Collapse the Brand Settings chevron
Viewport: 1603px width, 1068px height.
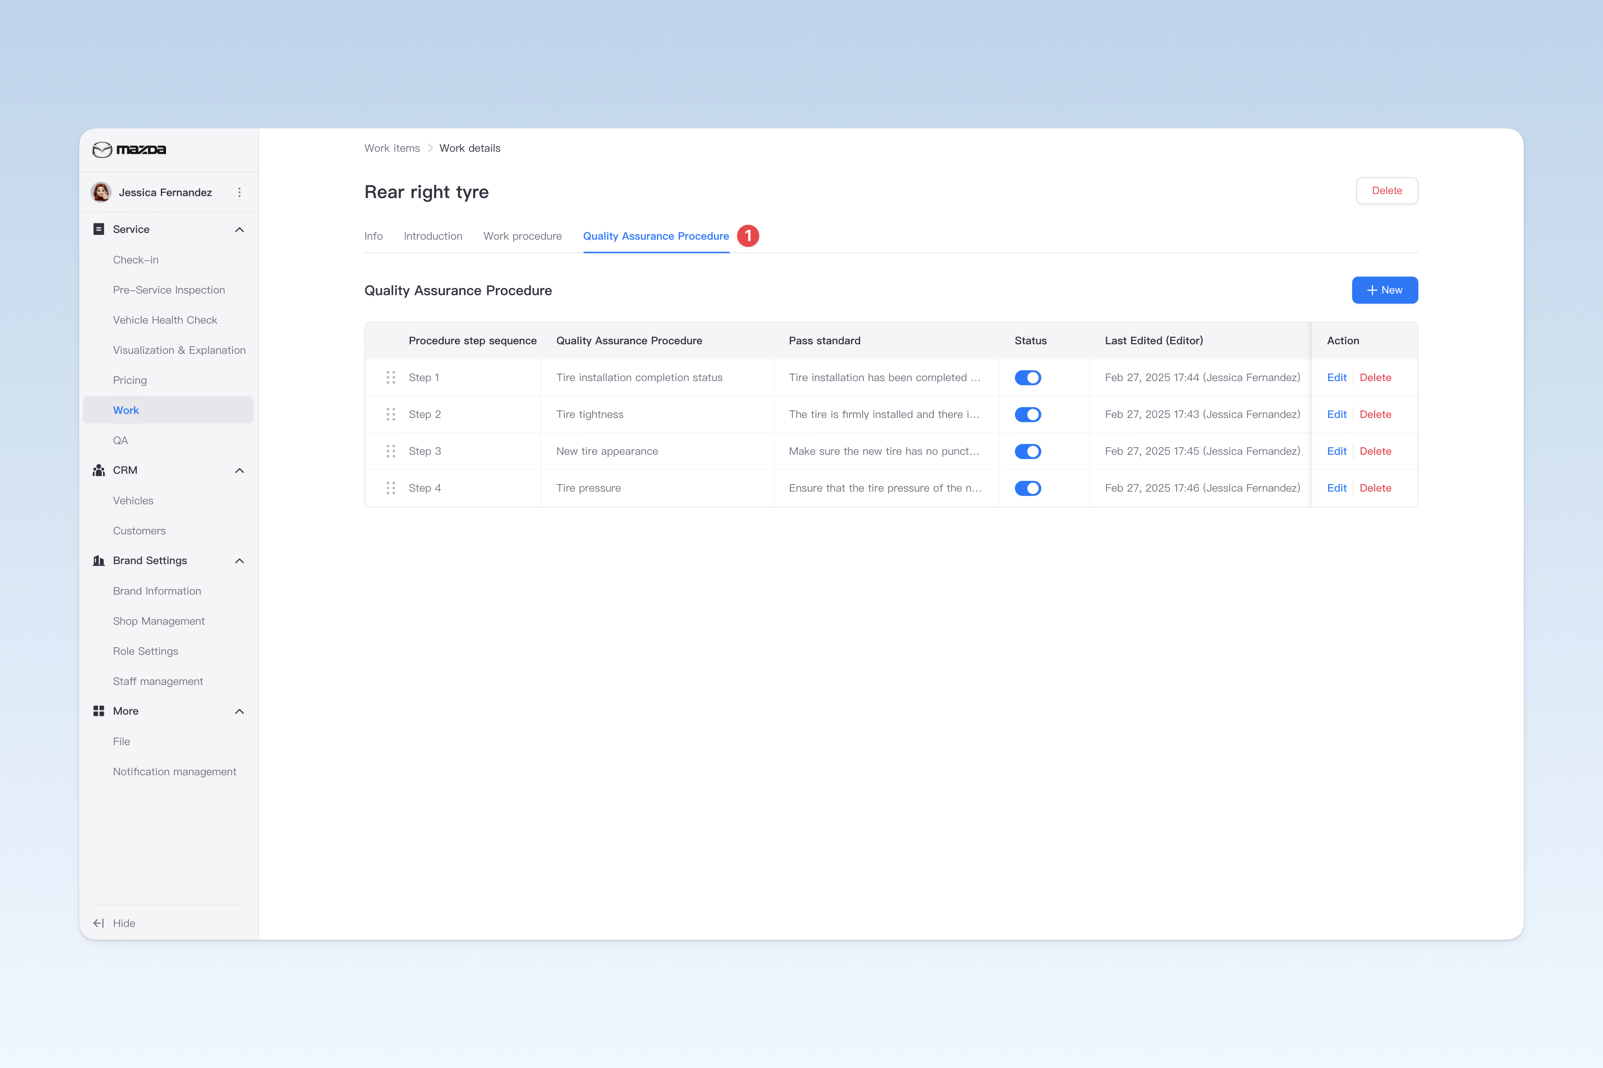tap(239, 561)
